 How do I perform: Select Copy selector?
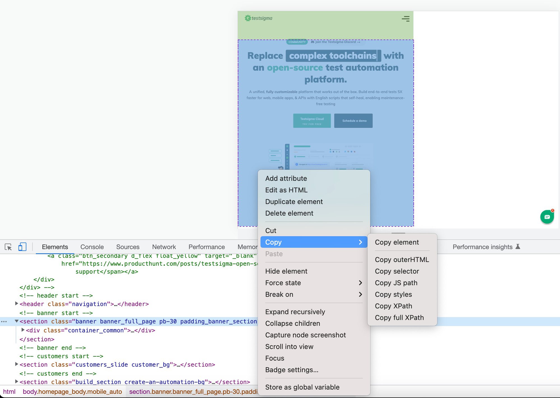pyautogui.click(x=402, y=271)
